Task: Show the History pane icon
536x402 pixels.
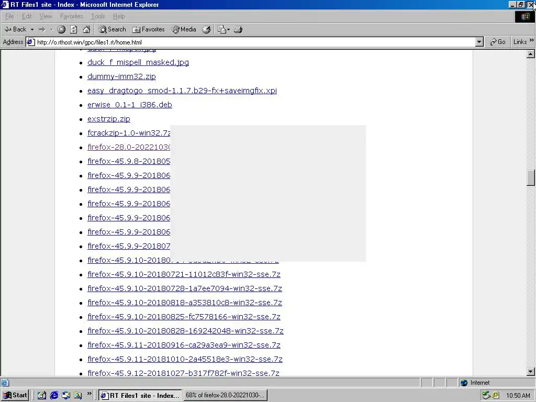Action: (206, 29)
